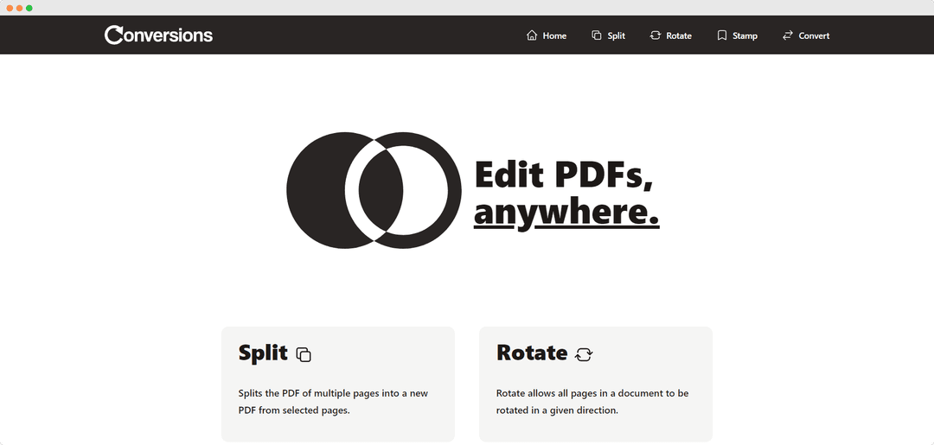Screen dimensions: 934x445
Task: Click the refresh icon beside the Rotate heading
Action: tap(584, 354)
